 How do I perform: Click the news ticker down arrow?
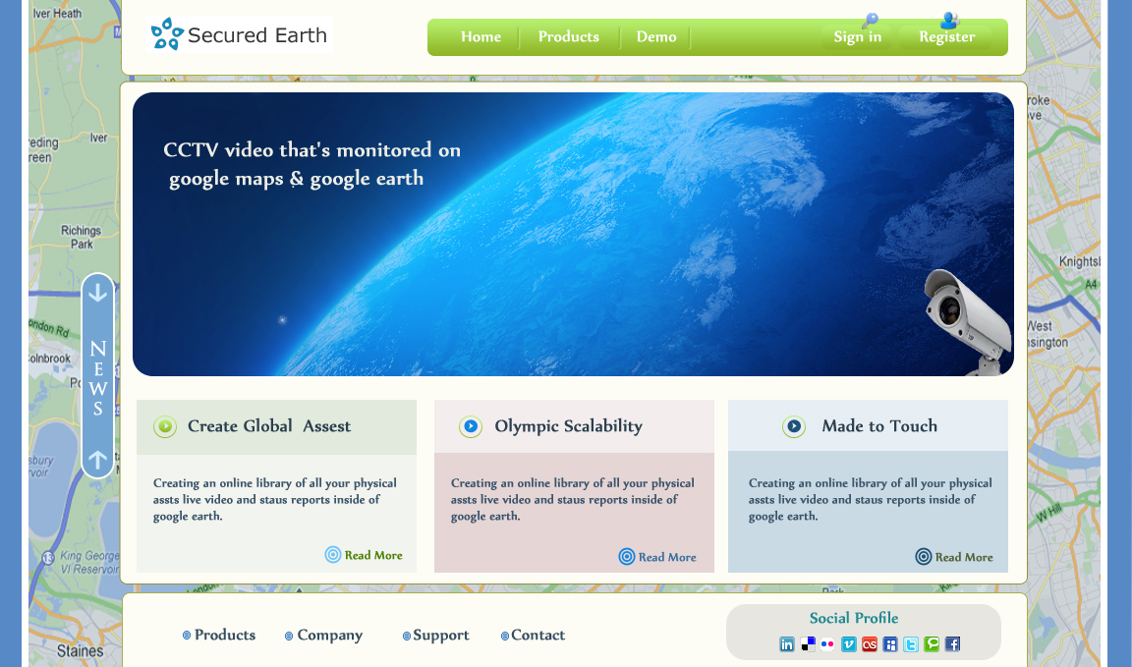point(97,293)
